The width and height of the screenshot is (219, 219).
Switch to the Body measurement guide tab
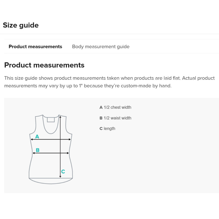[x=100, y=47]
